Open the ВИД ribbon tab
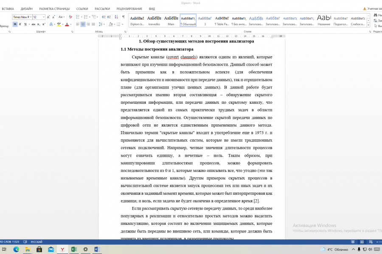Image resolution: width=382 pixels, height=254 pixels. (x=152, y=9)
